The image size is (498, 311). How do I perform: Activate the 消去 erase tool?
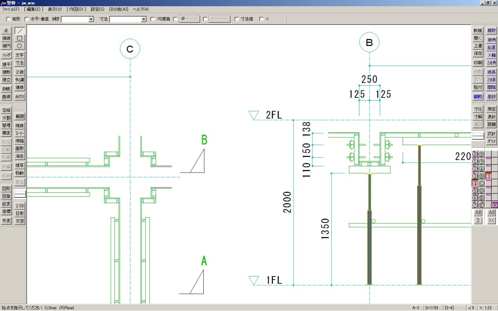pos(20,156)
